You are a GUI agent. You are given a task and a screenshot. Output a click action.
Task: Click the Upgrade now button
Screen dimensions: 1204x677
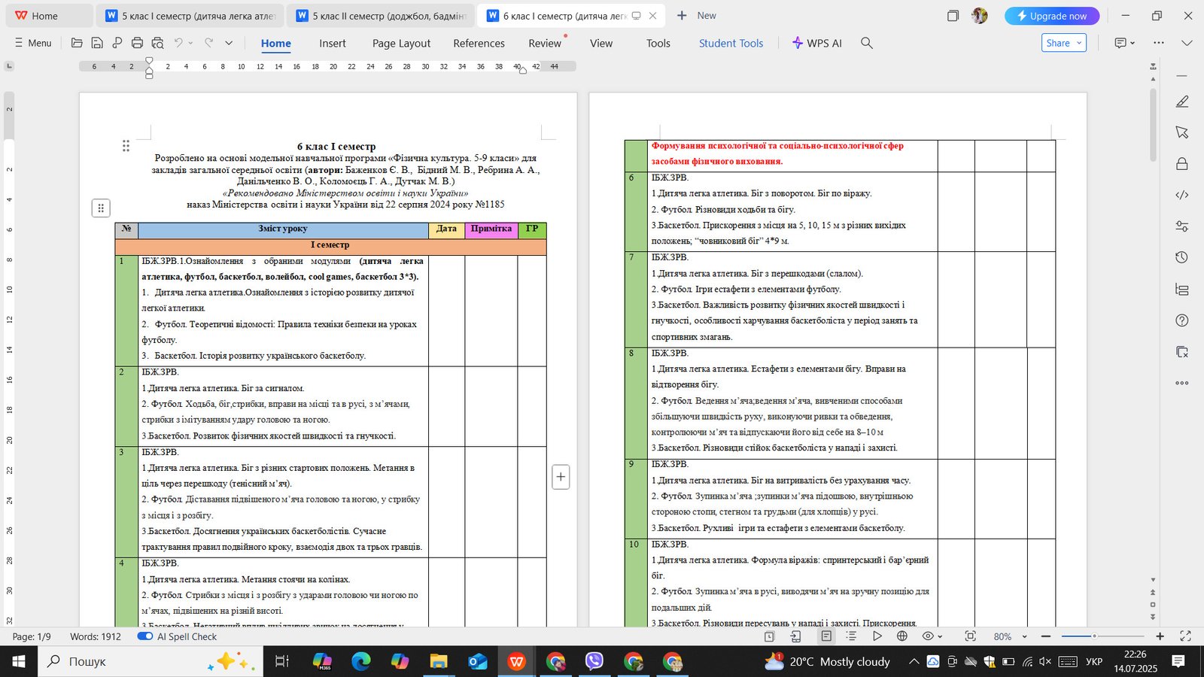(x=1052, y=16)
